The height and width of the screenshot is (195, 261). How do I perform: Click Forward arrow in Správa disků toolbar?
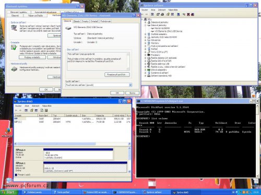pos(20,110)
